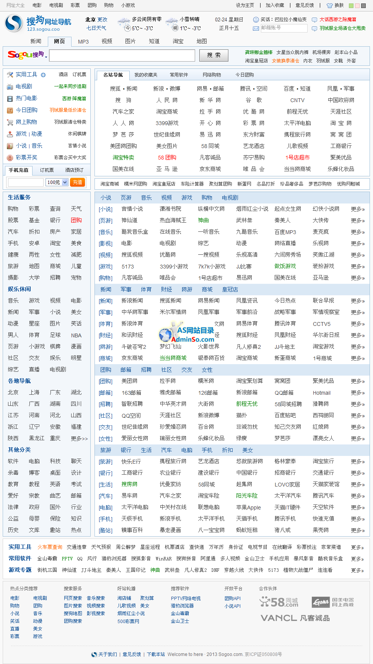
Task: Expand 更多 in the 小说 row
Action: pyautogui.click(x=358, y=209)
